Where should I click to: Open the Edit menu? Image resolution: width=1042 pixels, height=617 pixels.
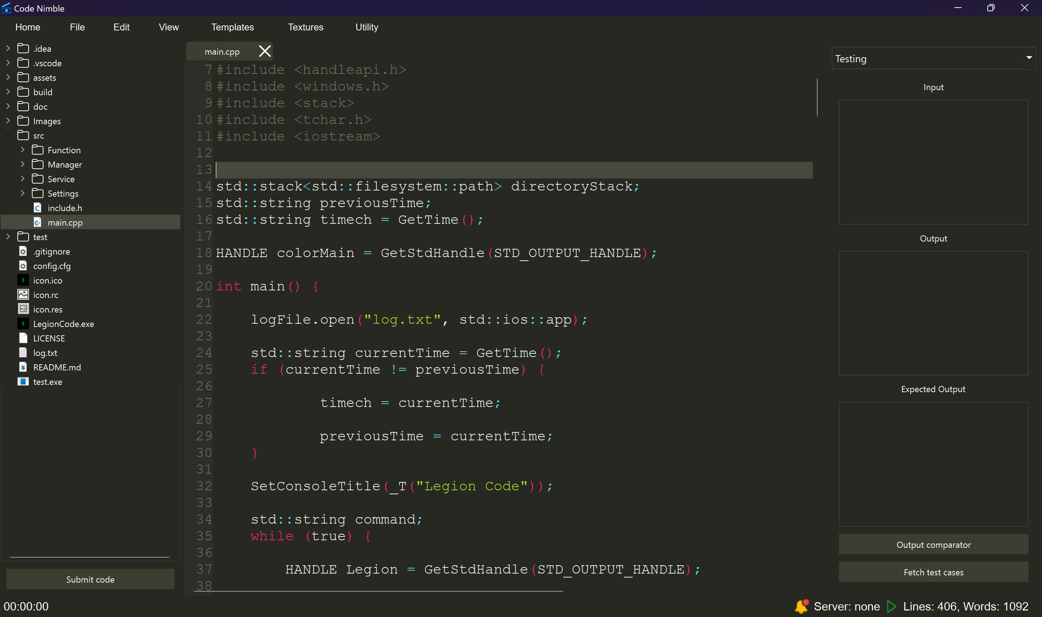tap(121, 28)
